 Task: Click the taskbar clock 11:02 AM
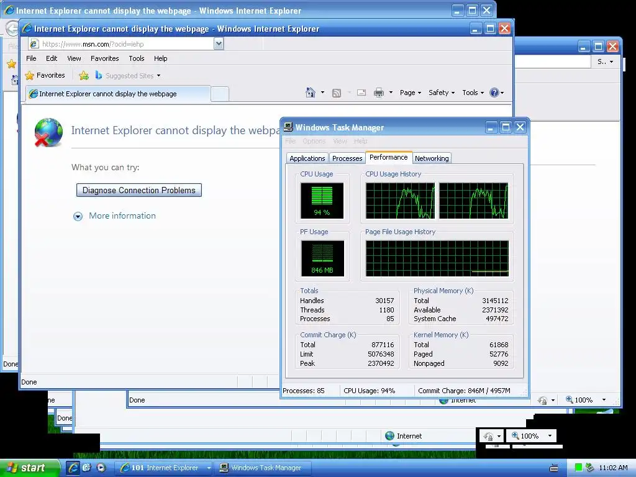point(613,468)
